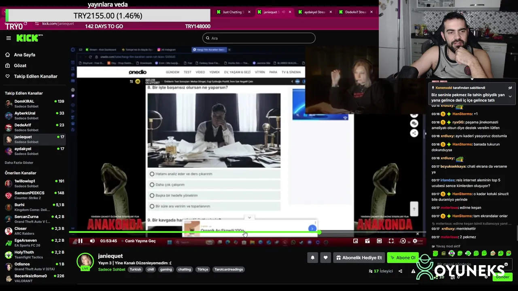The height and width of the screenshot is (291, 518).
Task: Open Odisnos recommended channel
Action: click(34, 266)
